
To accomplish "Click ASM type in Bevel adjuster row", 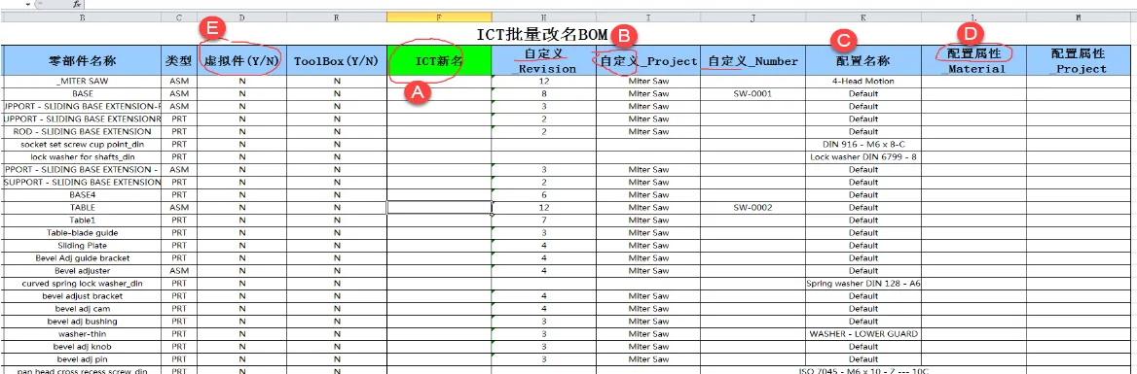I will (x=179, y=271).
